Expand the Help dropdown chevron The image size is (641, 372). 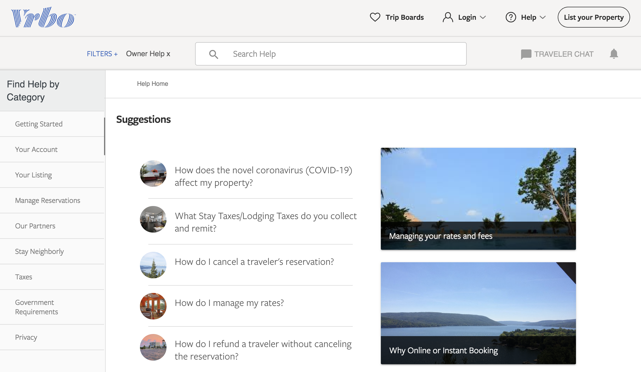pyautogui.click(x=543, y=17)
